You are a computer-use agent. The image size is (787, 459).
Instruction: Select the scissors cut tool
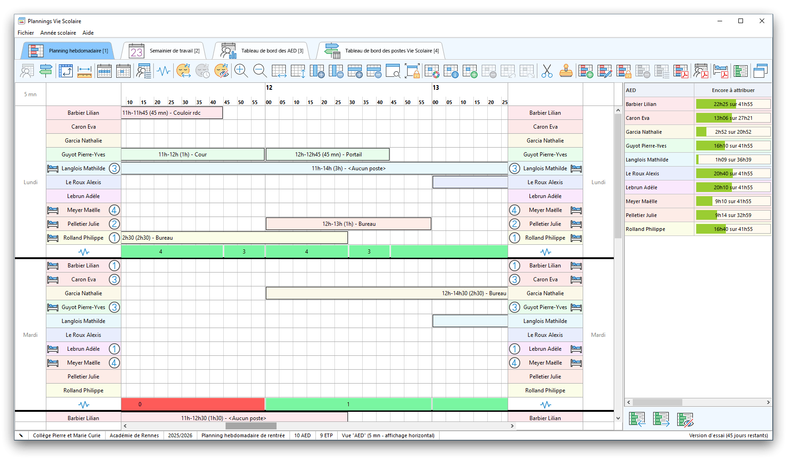(x=547, y=71)
